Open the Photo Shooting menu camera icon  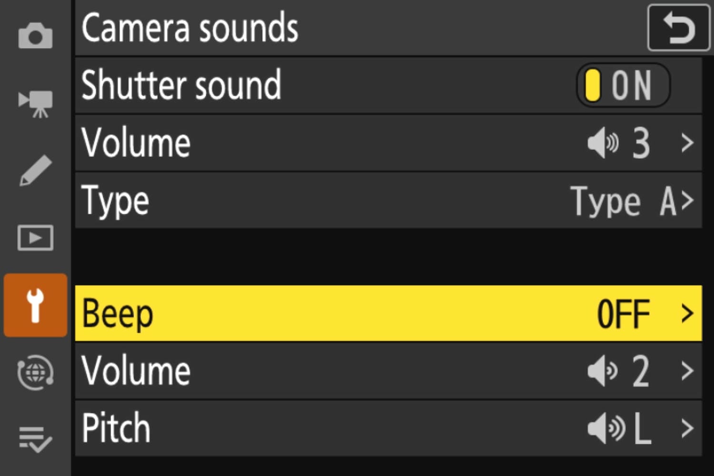coord(35,36)
